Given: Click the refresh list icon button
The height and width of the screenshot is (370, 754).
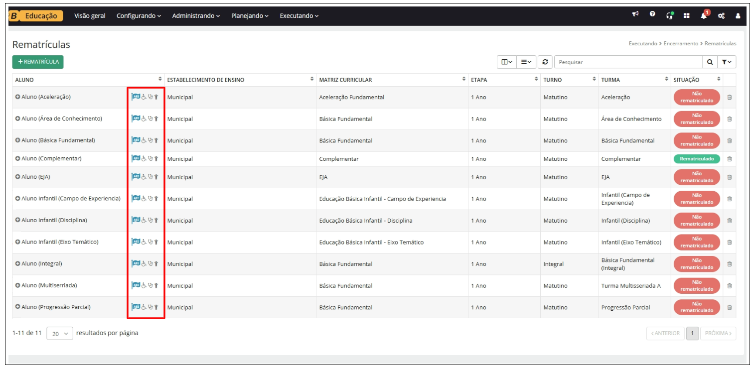Looking at the screenshot, I should pos(545,62).
